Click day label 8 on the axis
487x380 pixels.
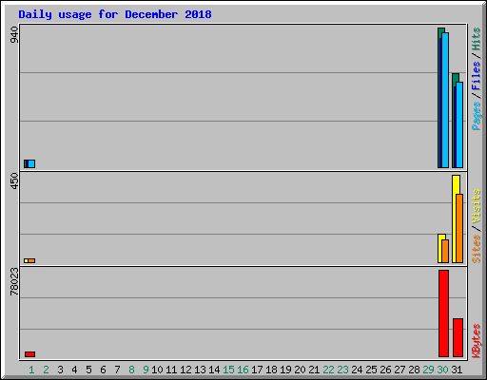point(131,370)
